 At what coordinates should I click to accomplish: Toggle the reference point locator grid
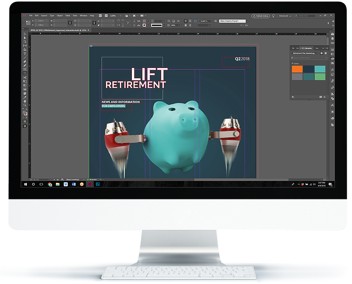pos(28,23)
